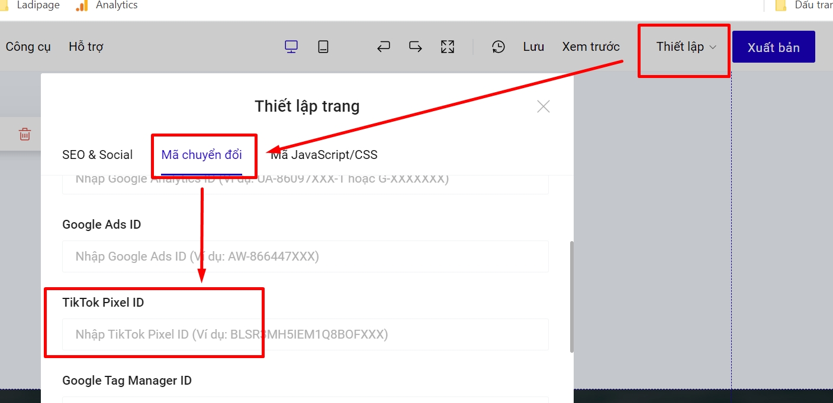Expand the Thiết lập dropdown

pyautogui.click(x=686, y=47)
